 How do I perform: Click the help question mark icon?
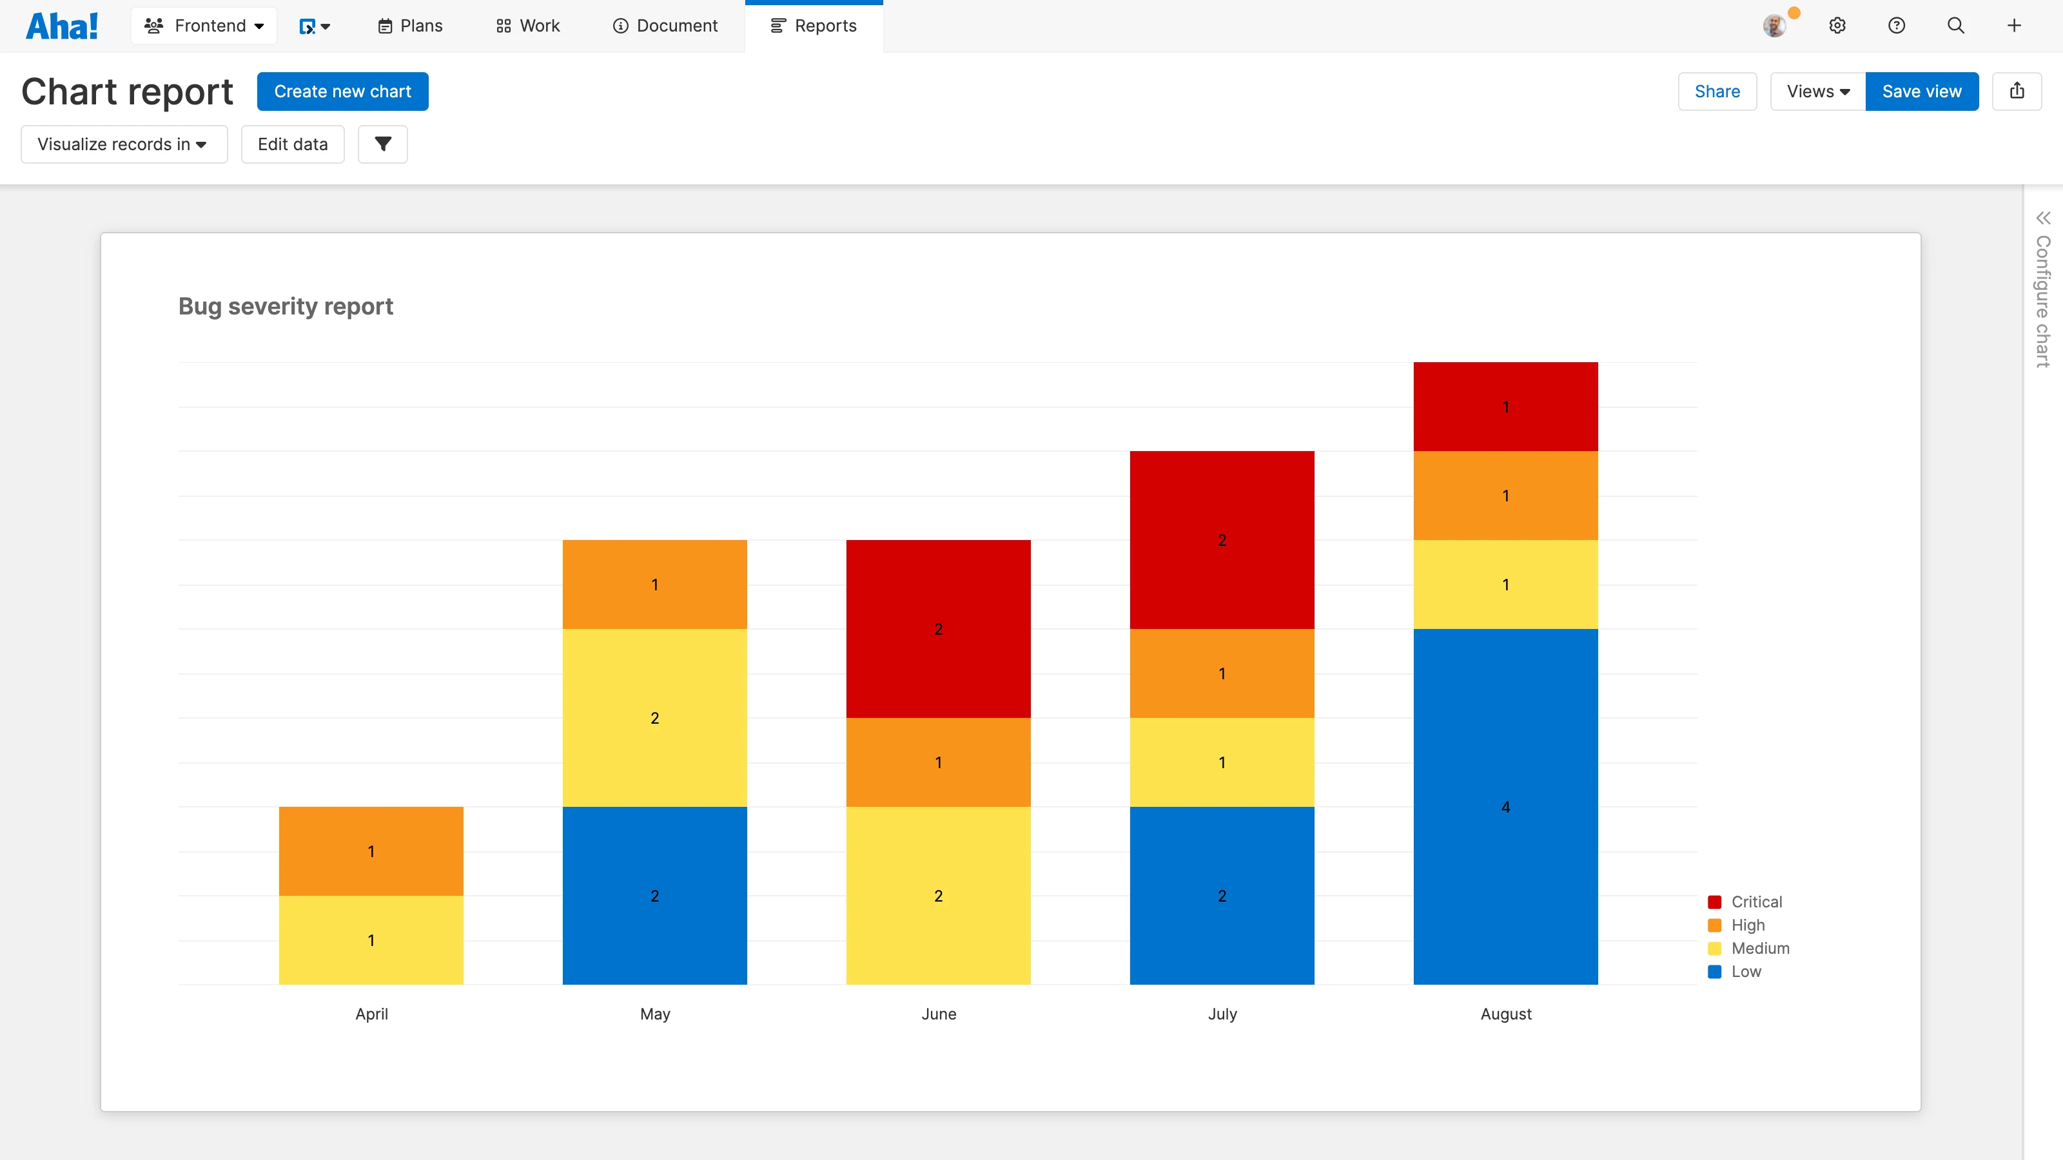point(1897,26)
